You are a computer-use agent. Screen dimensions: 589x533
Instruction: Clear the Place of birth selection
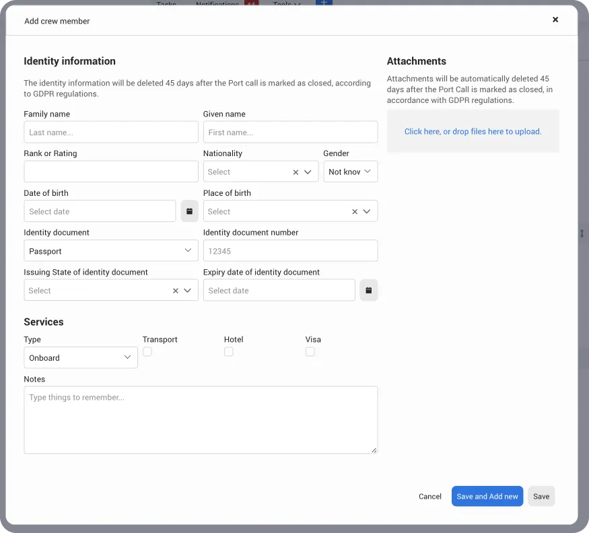[x=355, y=211]
